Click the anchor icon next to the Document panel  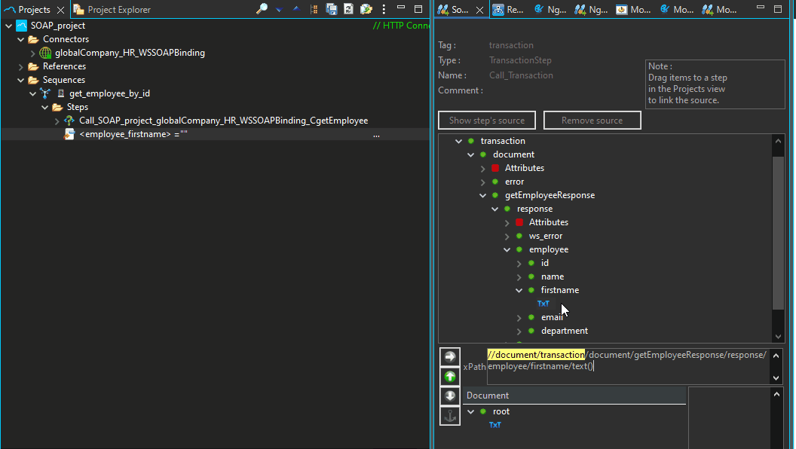tap(450, 415)
